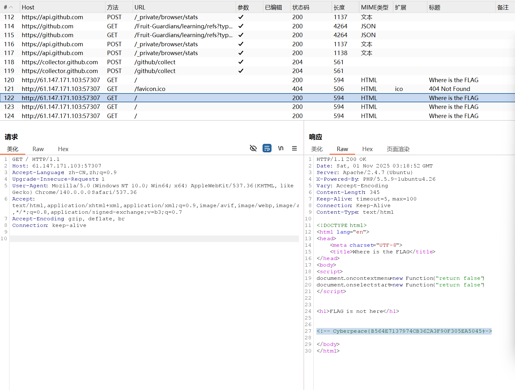Switch request view to 美化 tab
The height and width of the screenshot is (390, 515).
pyautogui.click(x=13, y=149)
